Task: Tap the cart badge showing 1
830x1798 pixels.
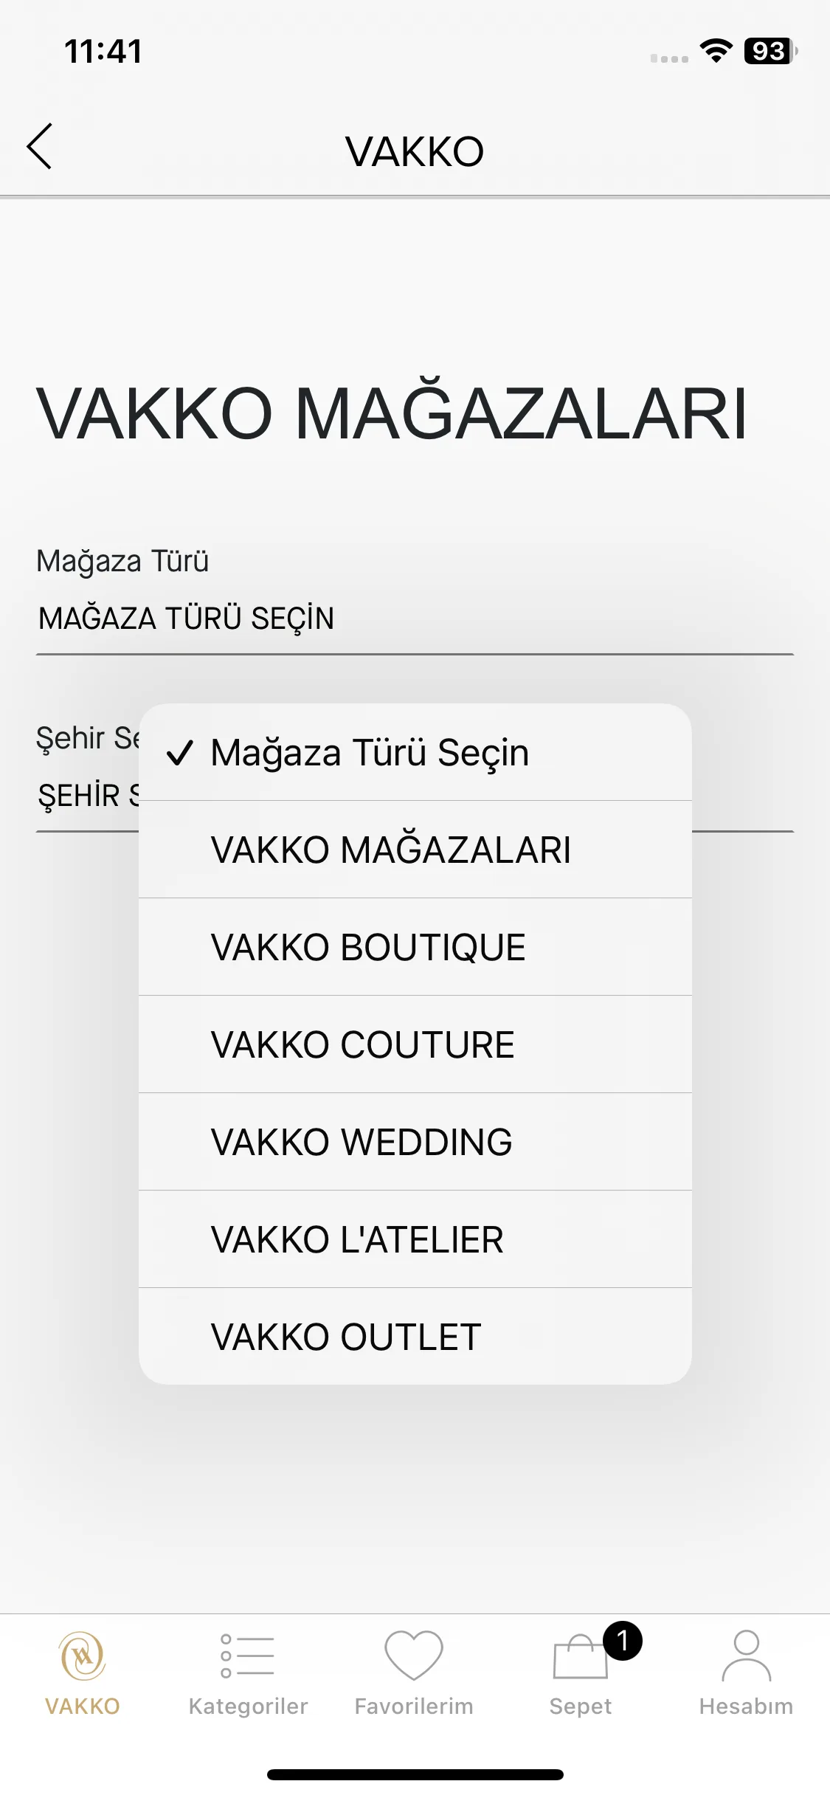Action: coord(623,1641)
